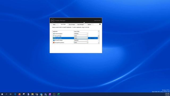The width and height of the screenshot is (170, 96).
Task: Open Microsoft Teams from the taskbar
Action: point(45,94)
